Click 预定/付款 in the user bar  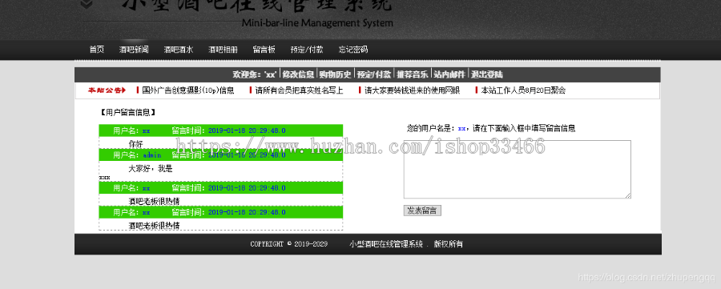374,74
